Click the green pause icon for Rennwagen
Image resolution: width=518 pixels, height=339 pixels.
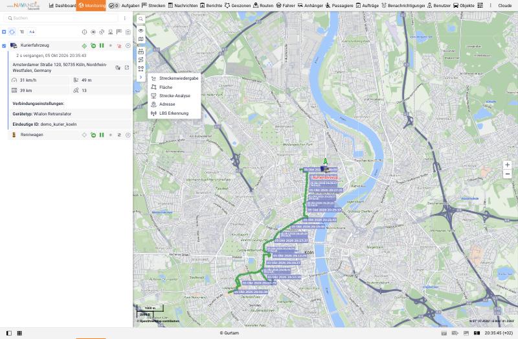102,135
